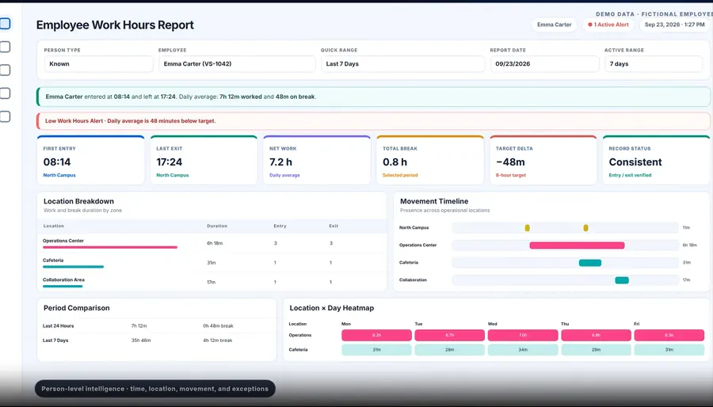
Task: Click the Low Work Hours Alert banner
Action: pyautogui.click(x=373, y=121)
